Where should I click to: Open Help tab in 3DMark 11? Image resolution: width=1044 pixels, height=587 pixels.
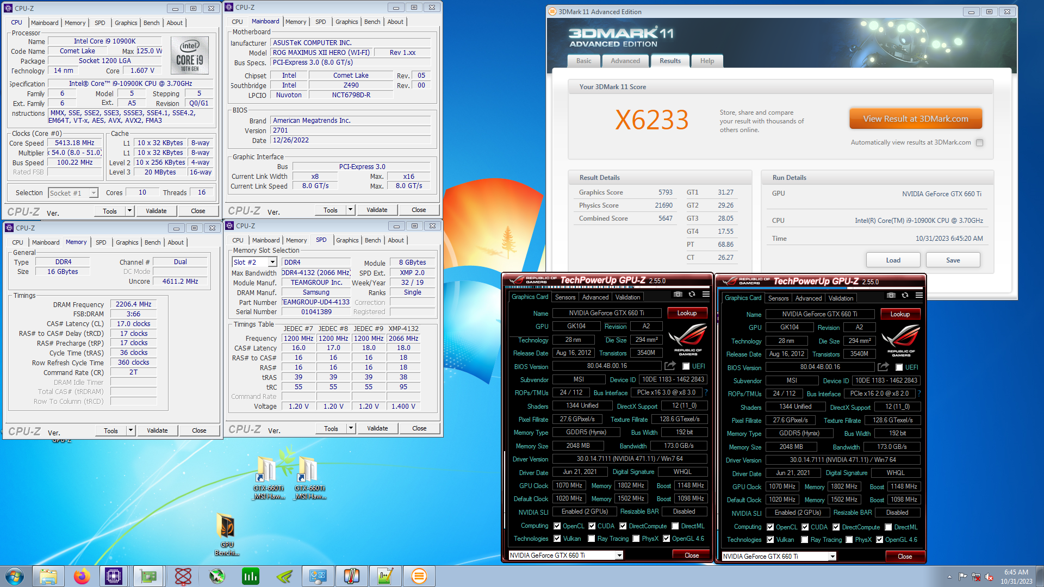click(x=707, y=61)
